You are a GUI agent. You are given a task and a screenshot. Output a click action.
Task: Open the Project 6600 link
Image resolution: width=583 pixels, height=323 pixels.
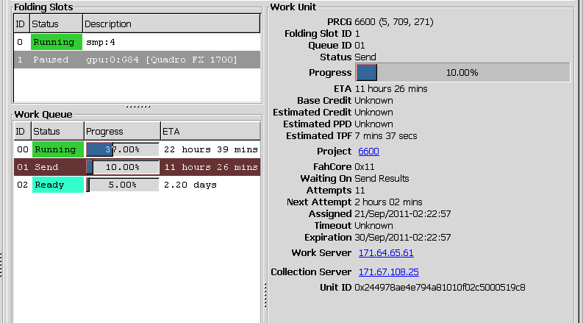point(368,152)
